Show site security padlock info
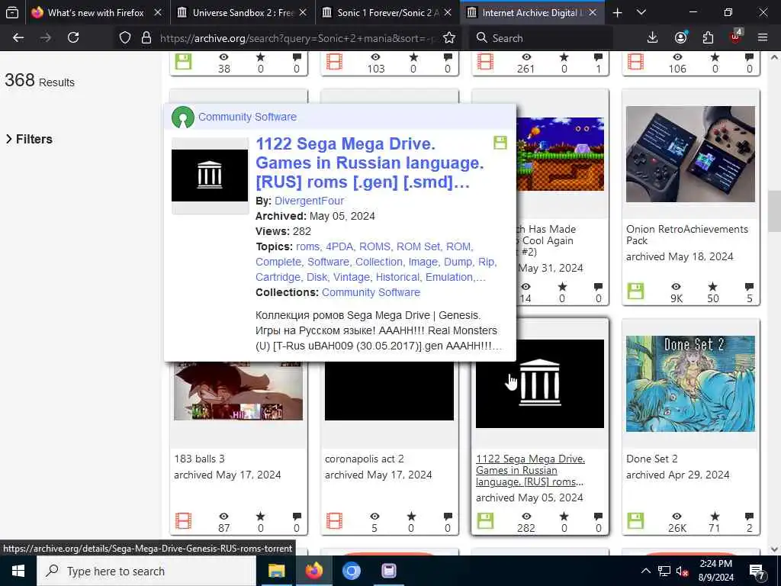 pyautogui.click(x=146, y=38)
